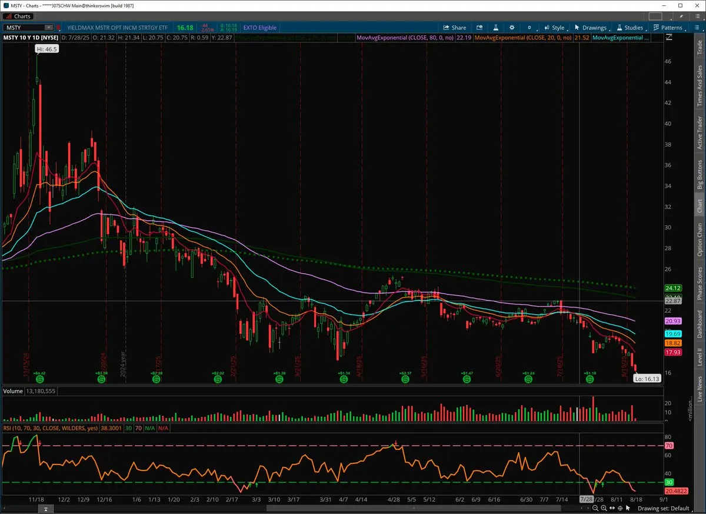Click the dividend icon labeled $1.24
The width and height of the screenshot is (706, 514).
tap(528, 380)
